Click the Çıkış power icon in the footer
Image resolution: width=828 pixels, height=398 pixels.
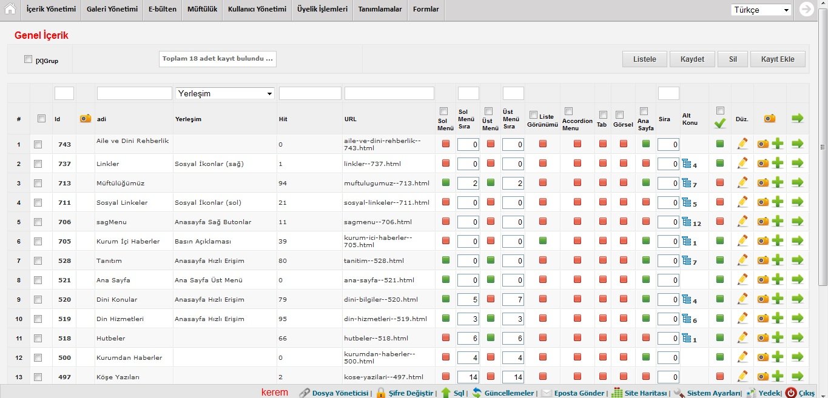tap(791, 393)
